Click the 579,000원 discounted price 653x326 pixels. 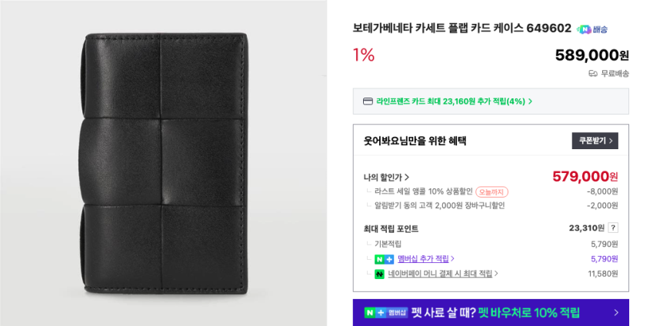[x=585, y=177]
